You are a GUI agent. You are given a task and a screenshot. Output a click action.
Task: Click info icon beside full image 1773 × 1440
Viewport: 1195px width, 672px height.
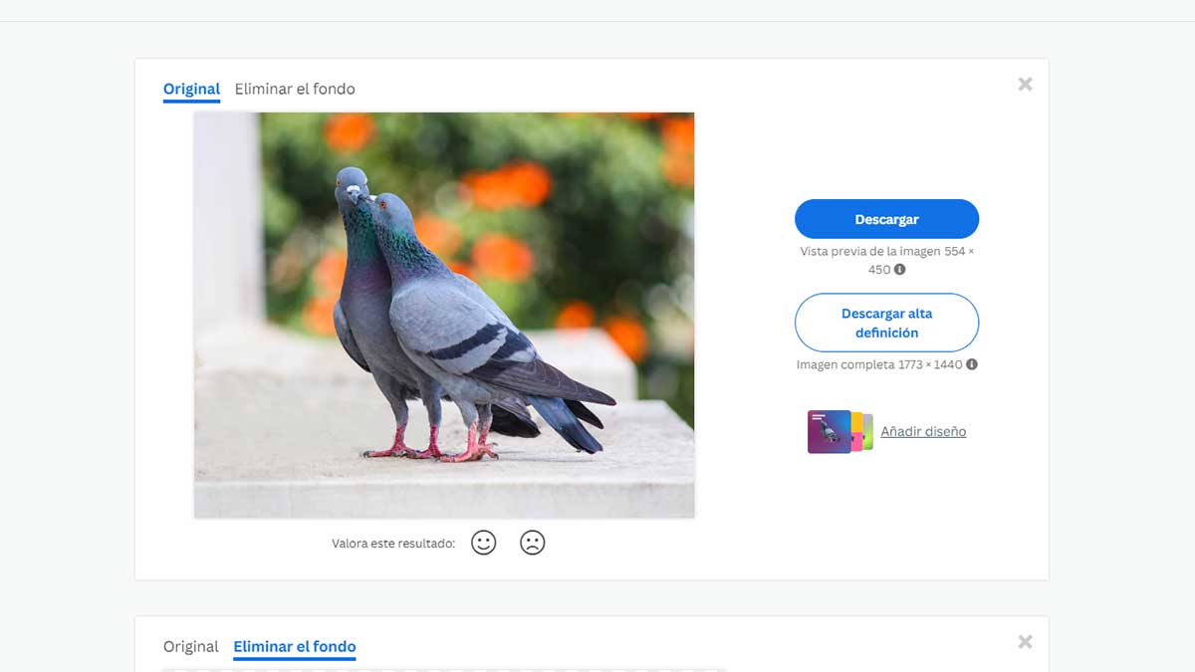972,364
